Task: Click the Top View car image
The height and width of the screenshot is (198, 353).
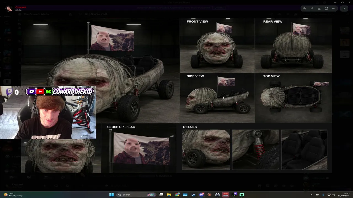Action: (x=293, y=98)
